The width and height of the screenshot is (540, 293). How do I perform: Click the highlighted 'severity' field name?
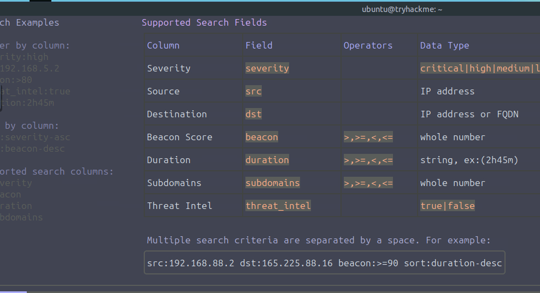[267, 68]
